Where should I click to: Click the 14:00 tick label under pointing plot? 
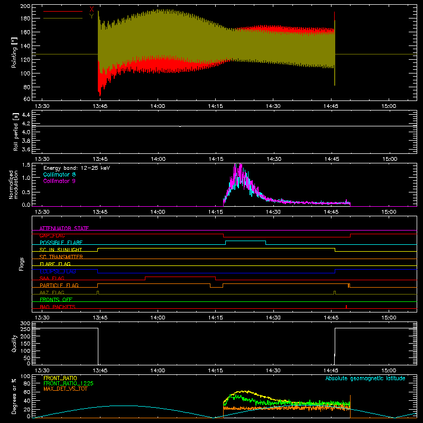tap(158, 106)
